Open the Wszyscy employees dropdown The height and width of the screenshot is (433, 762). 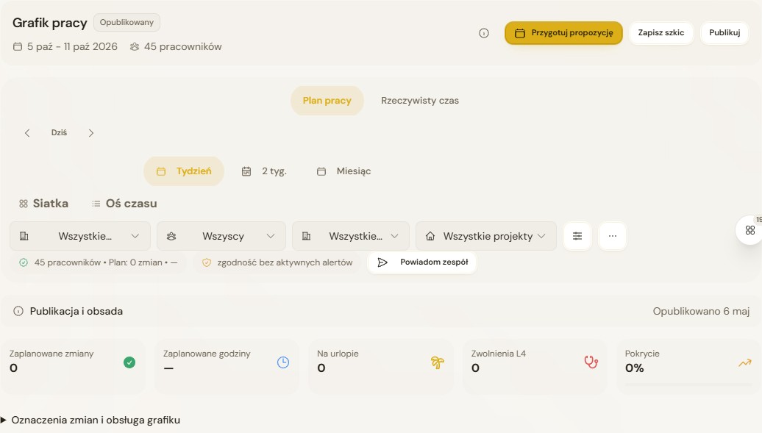[221, 236]
